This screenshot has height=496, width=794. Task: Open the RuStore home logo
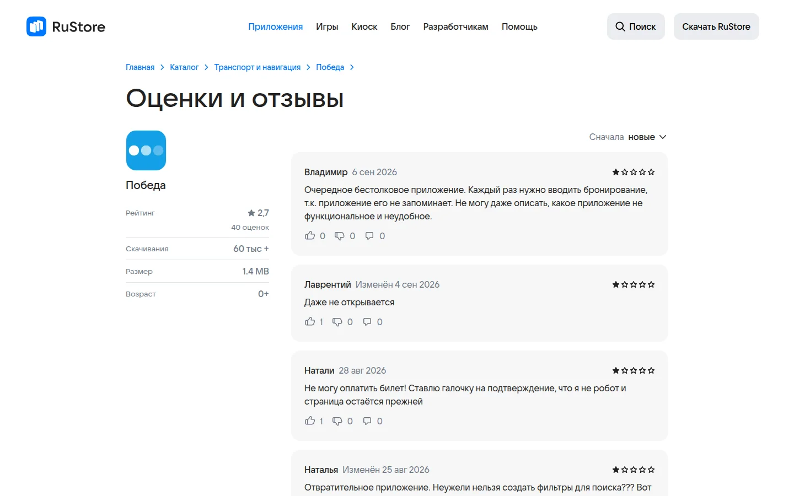66,26
